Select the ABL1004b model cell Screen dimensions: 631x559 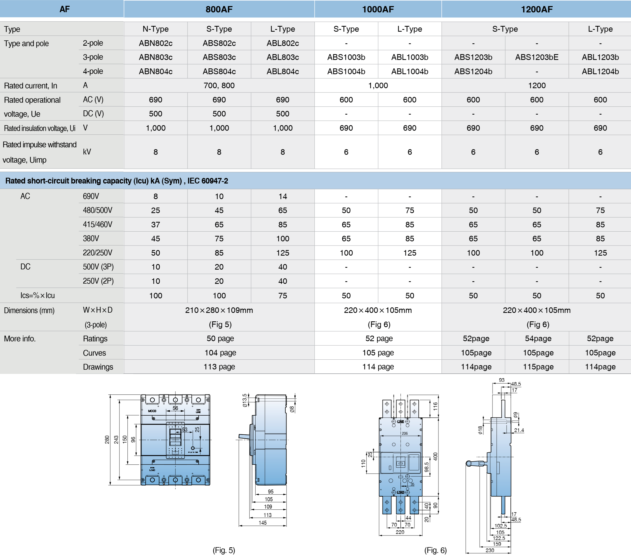click(x=409, y=71)
